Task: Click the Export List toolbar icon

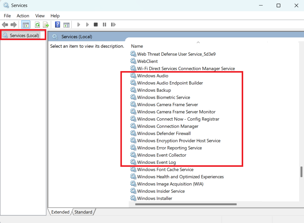Action: [x=46, y=25]
